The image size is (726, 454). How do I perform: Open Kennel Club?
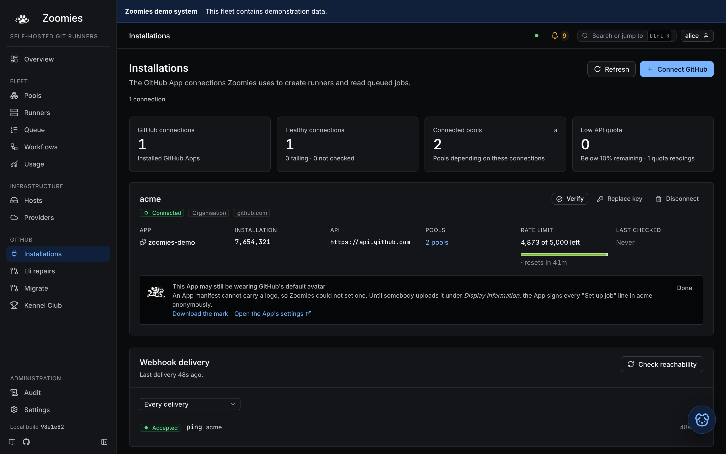pos(58,305)
